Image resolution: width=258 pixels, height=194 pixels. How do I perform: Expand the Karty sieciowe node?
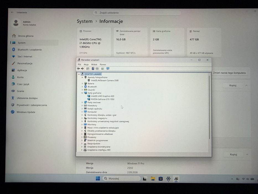pos(82,102)
